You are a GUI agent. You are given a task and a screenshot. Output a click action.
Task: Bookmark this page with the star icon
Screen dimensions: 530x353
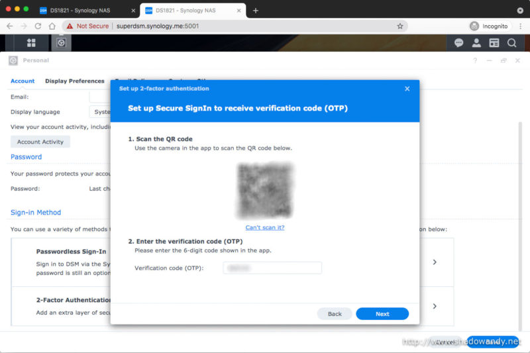400,26
